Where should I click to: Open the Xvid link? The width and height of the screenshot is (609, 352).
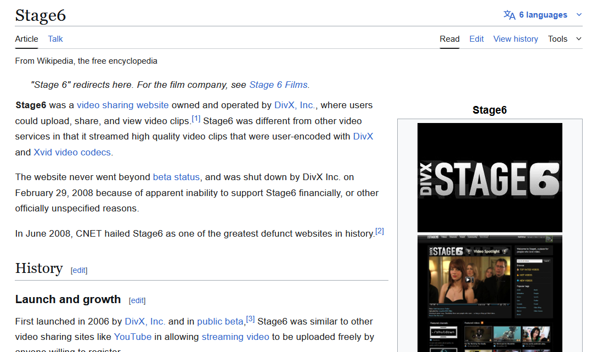click(43, 153)
